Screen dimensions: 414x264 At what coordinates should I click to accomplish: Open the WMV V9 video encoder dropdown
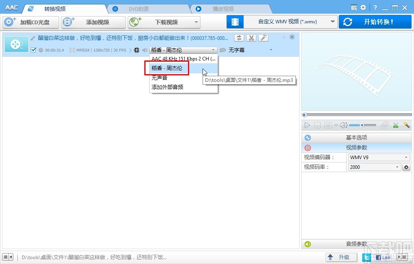[x=378, y=157]
